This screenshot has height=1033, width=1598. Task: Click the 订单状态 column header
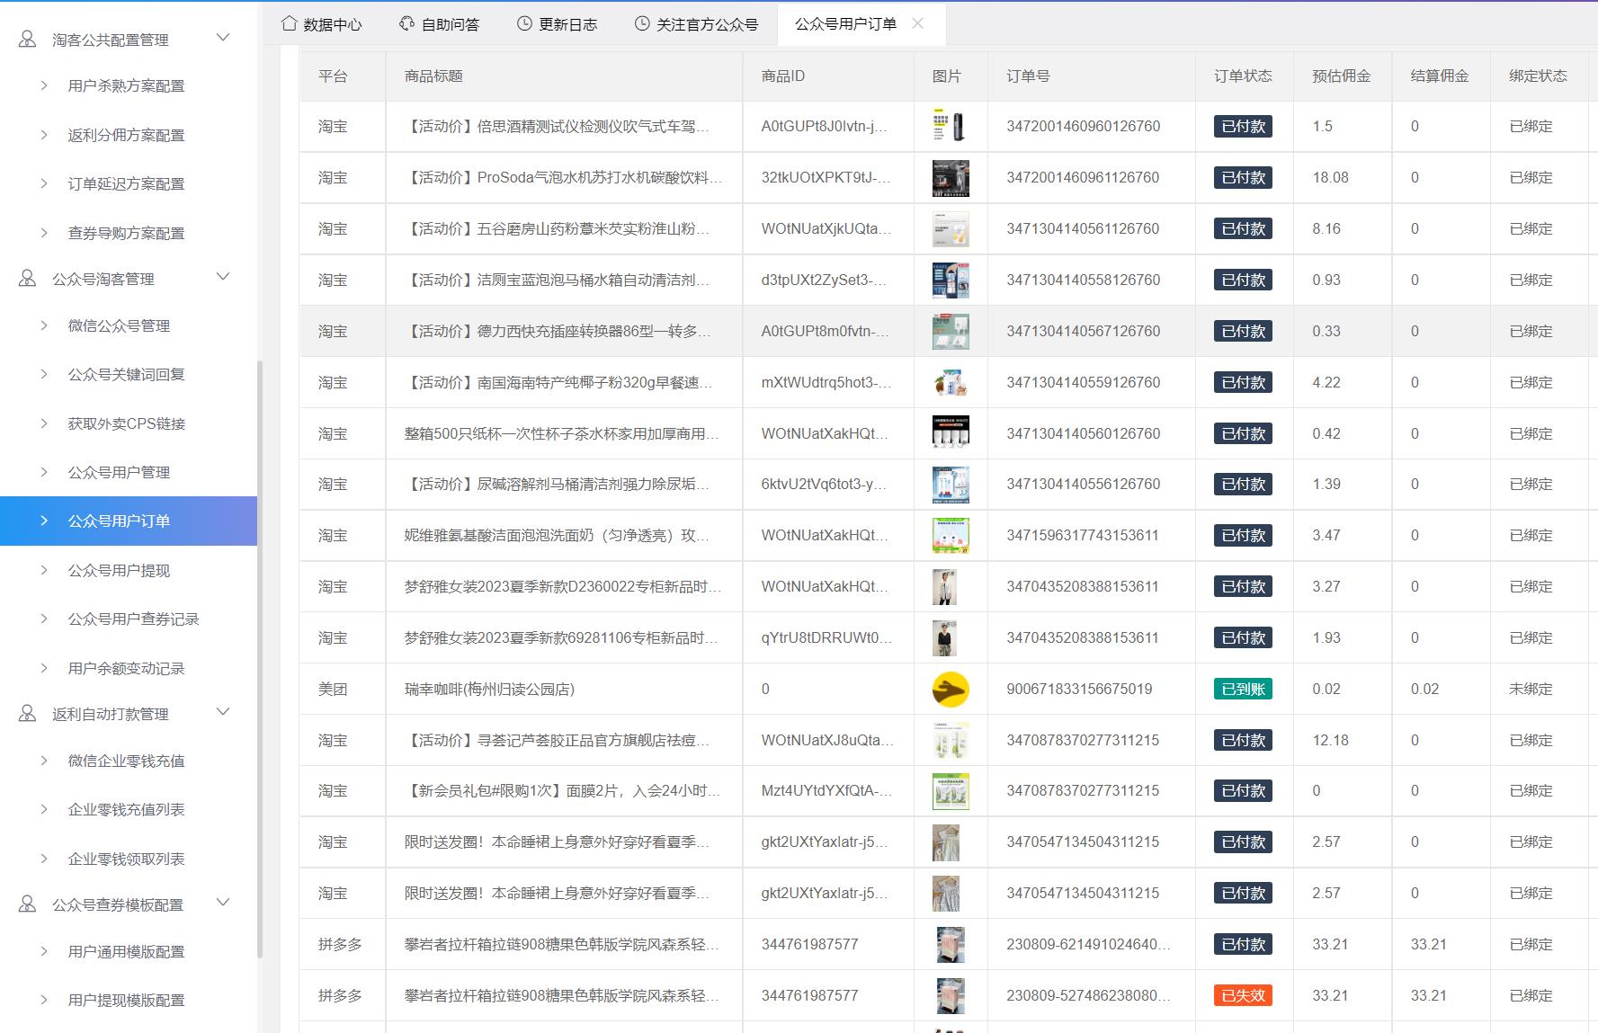1243,76
